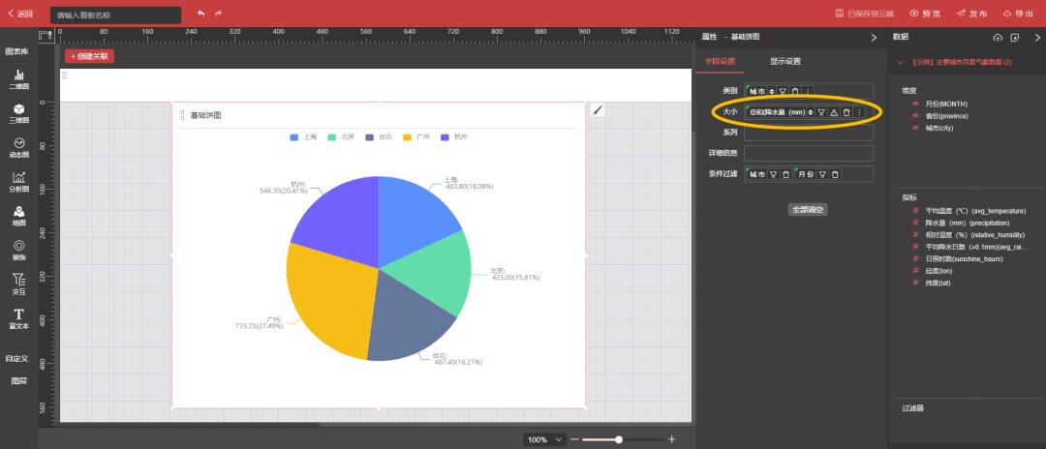Switch to the 显示设置 tab

[784, 62]
